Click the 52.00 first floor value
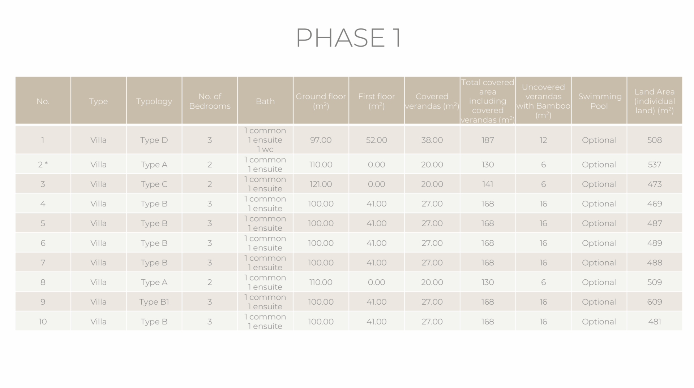Image resolution: width=694 pixels, height=388 pixels. [376, 140]
